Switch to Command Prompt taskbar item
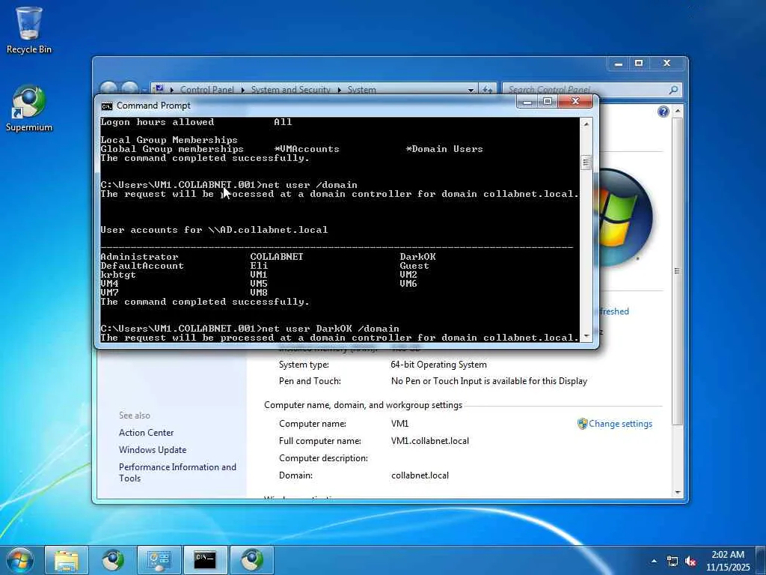This screenshot has height=575, width=766. (x=205, y=560)
